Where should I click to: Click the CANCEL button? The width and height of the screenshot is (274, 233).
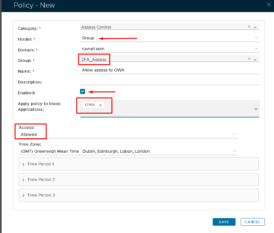tap(252, 222)
